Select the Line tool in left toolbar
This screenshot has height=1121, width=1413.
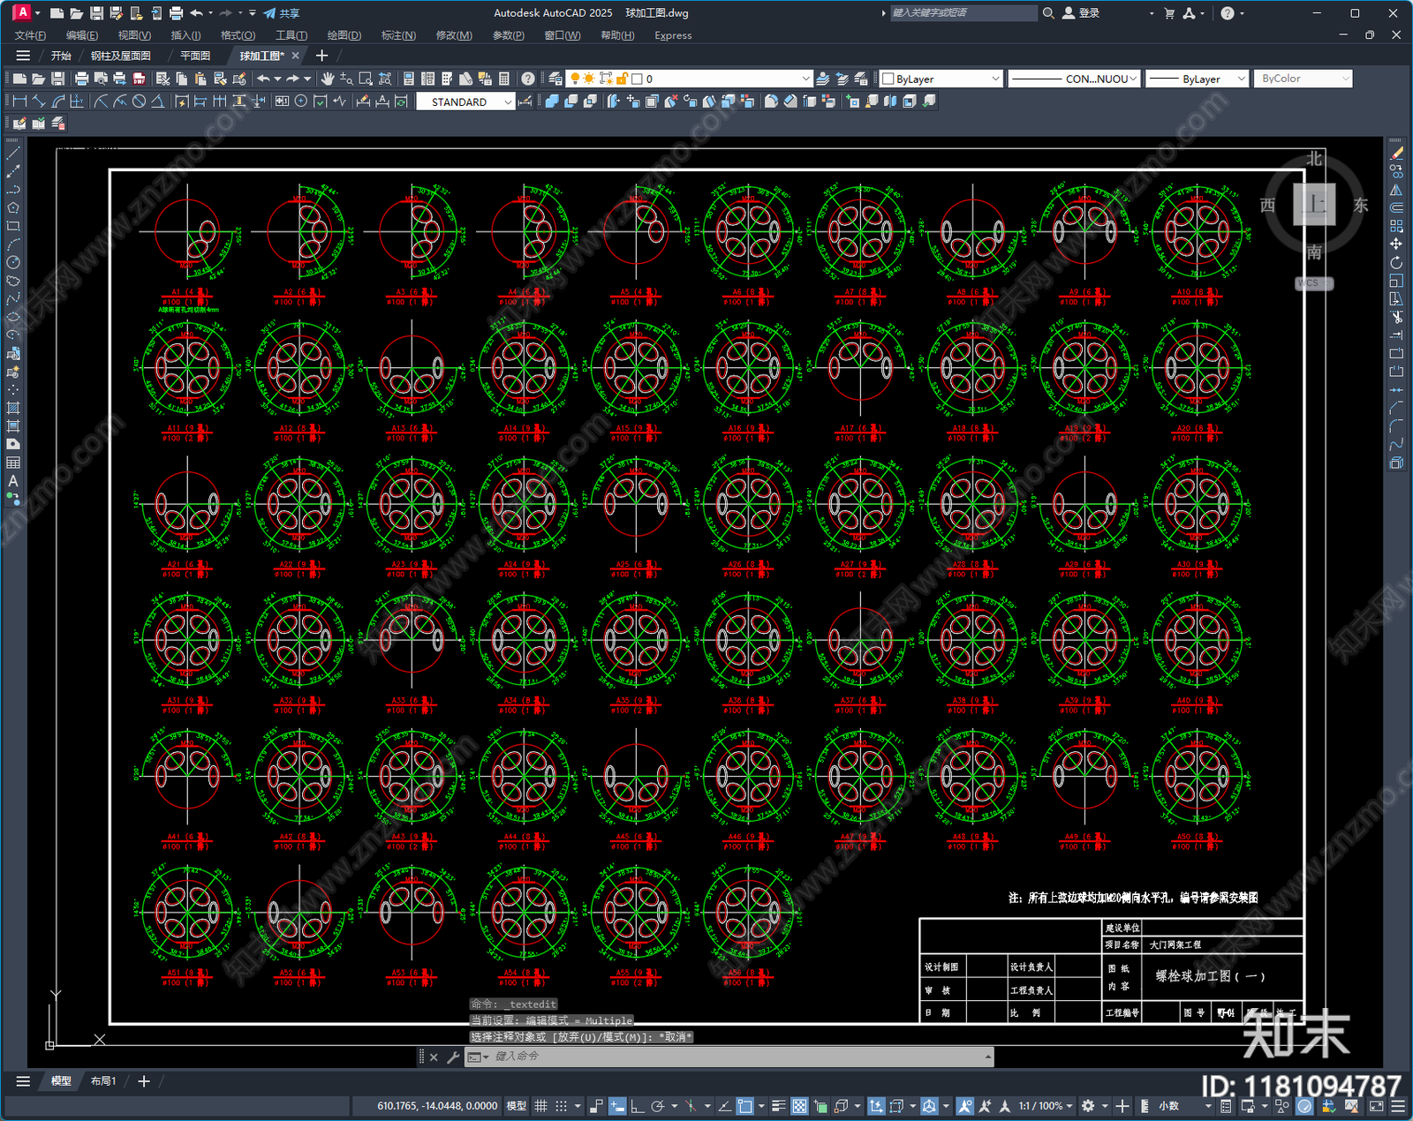pyautogui.click(x=13, y=154)
